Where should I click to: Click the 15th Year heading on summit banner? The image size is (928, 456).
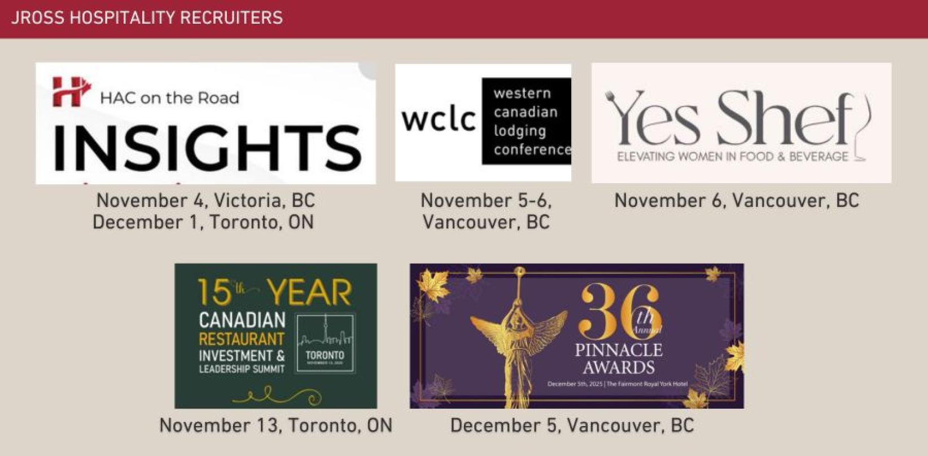274,293
